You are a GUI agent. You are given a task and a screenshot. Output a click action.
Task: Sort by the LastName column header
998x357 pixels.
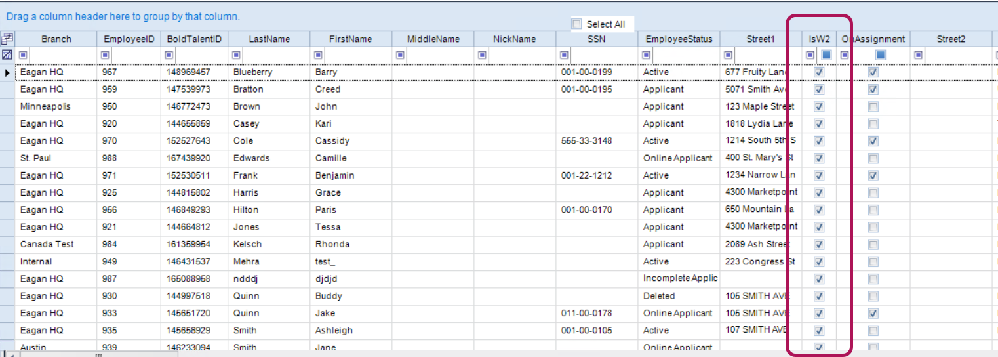269,39
